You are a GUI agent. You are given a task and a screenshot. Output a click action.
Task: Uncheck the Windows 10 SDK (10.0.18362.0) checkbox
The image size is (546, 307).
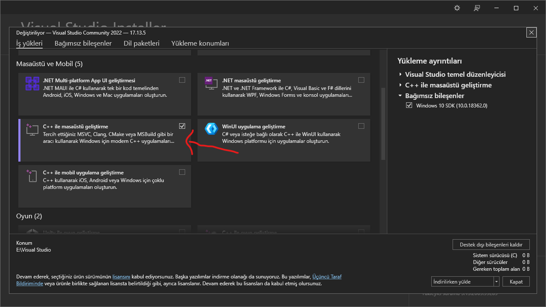tap(409, 105)
